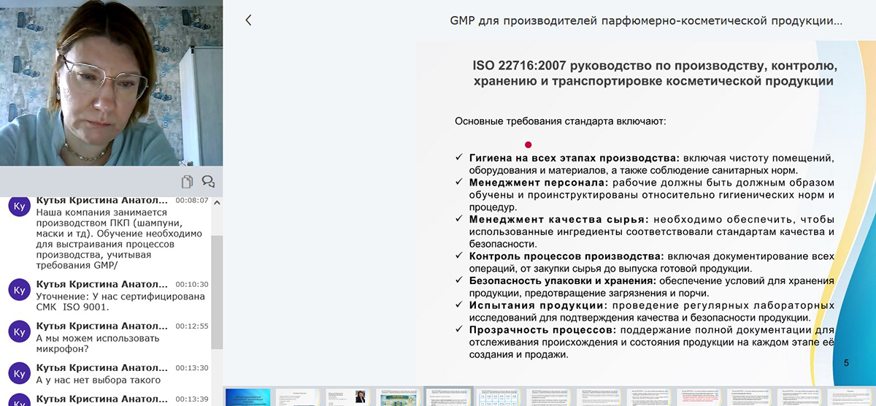Click the 00:08:07 chat timestamp
Viewport: 876px width, 406px height.
tap(192, 201)
